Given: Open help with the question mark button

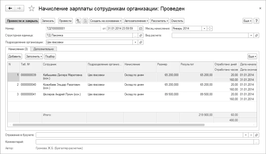Looking at the screenshot, I should (x=257, y=21).
